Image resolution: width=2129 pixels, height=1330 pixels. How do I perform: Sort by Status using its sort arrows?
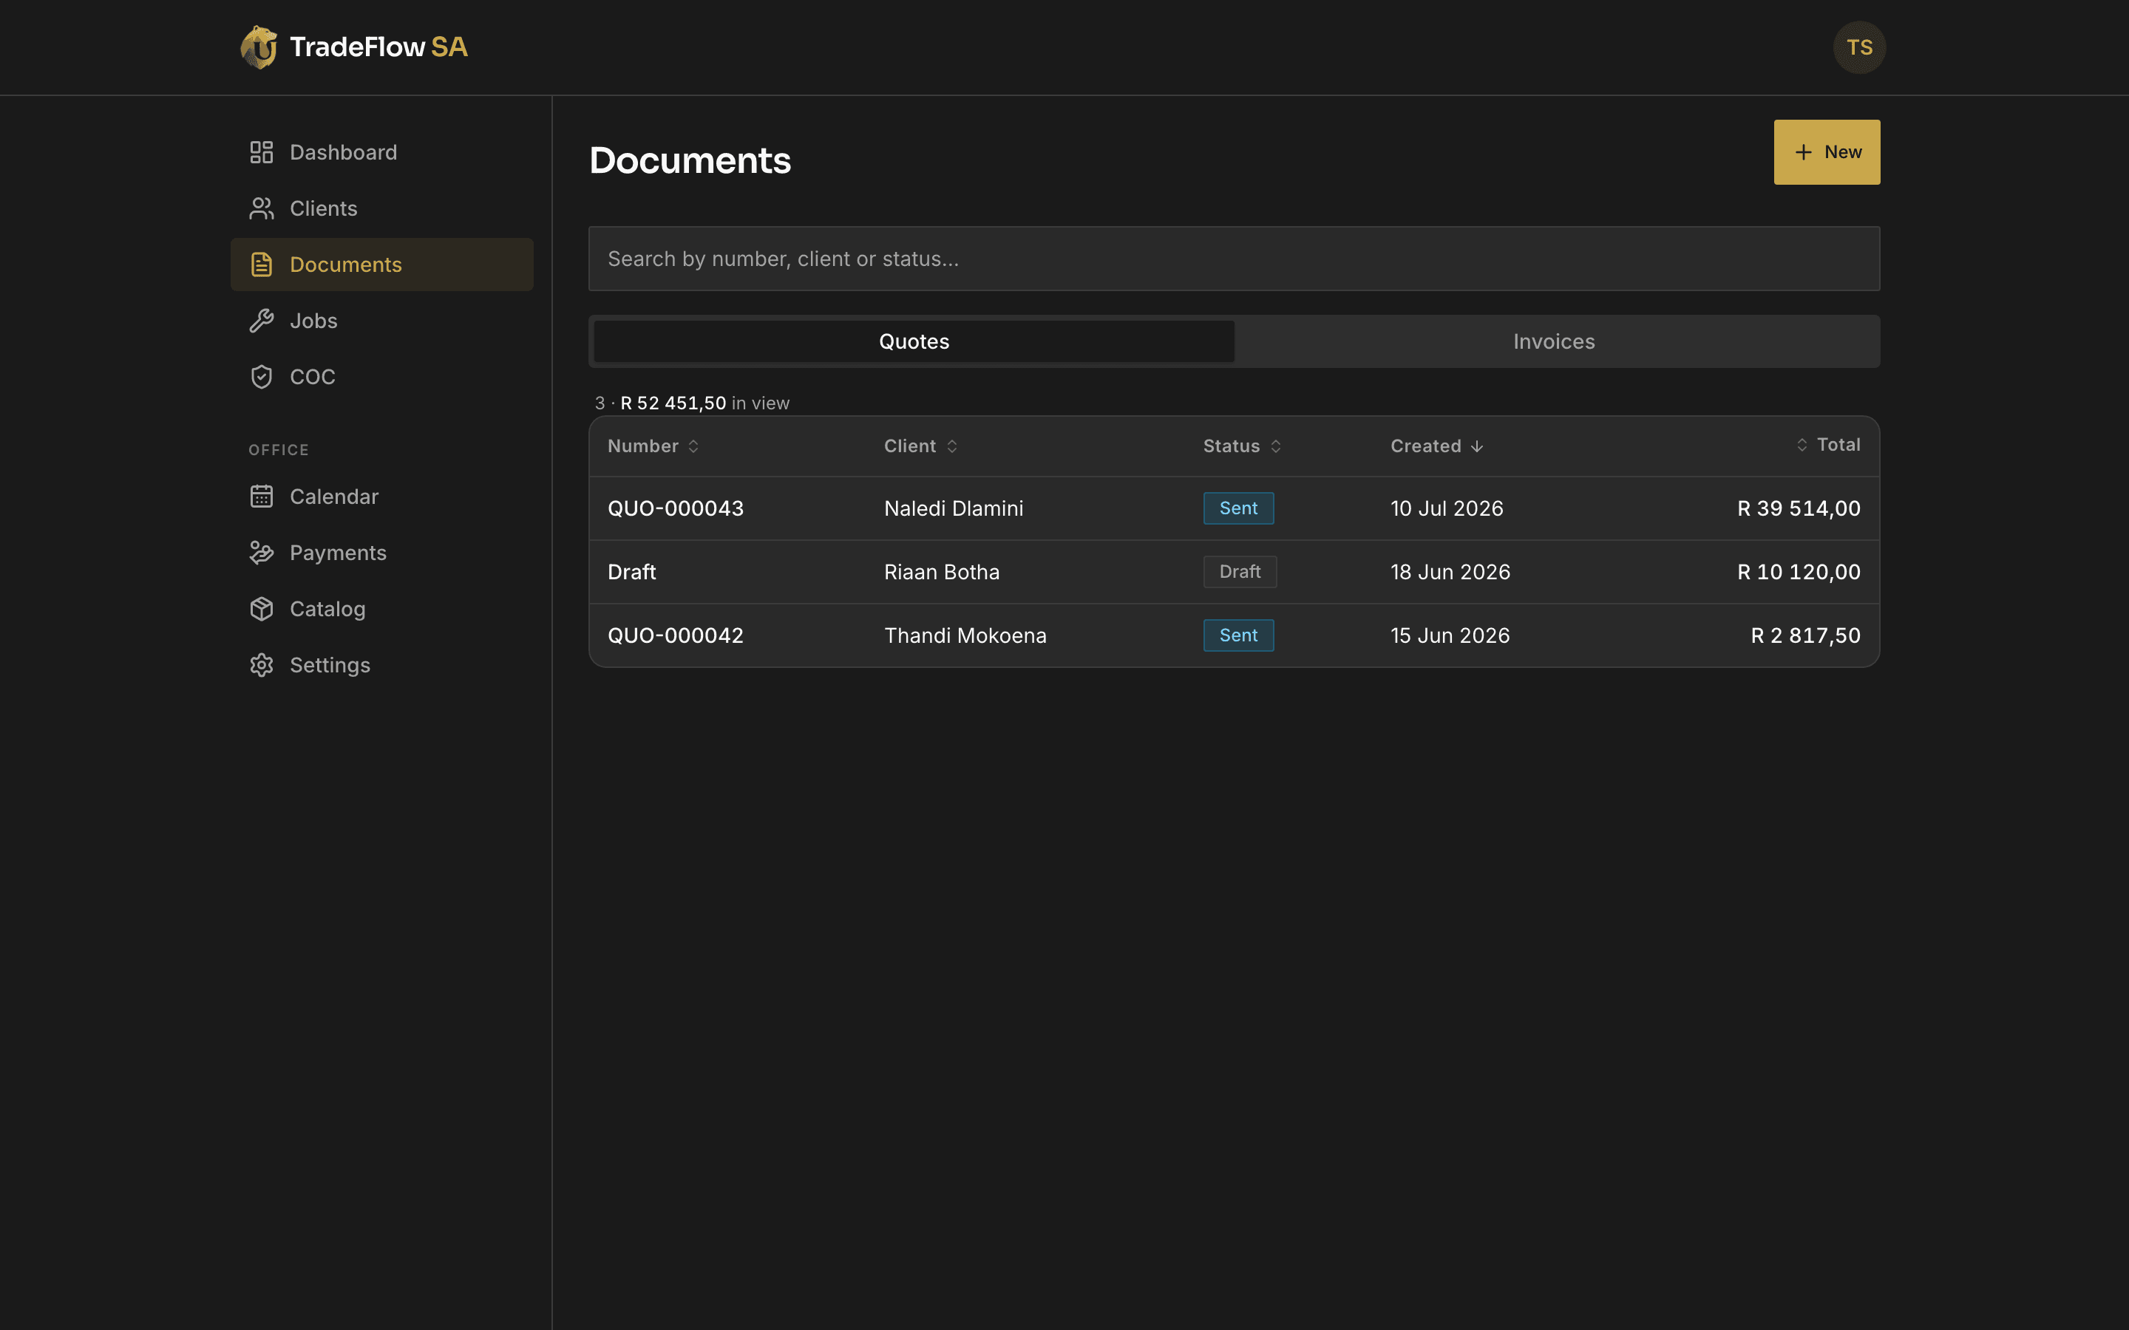coord(1276,447)
